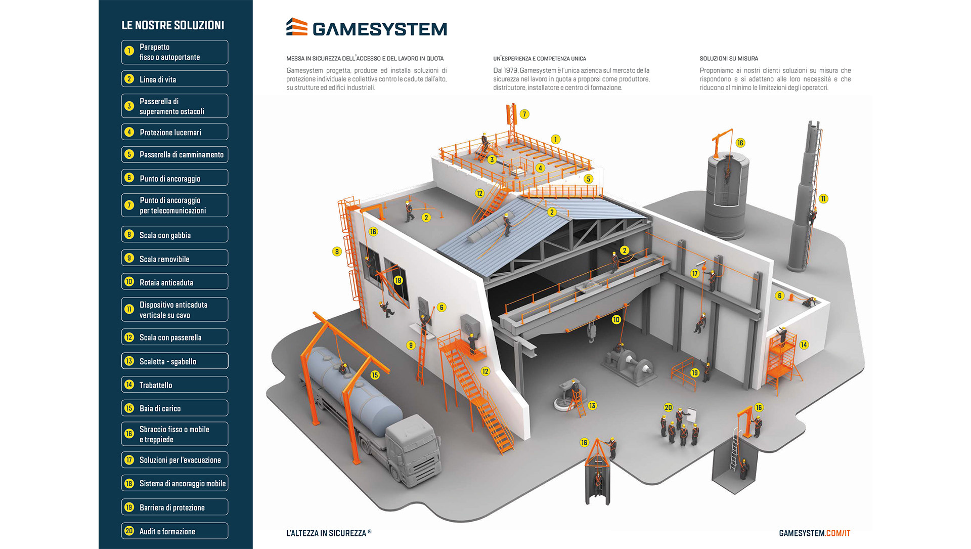Select marker 15 at the tanker loading bay
Viewport: 971px width, 549px height.
coord(375,375)
